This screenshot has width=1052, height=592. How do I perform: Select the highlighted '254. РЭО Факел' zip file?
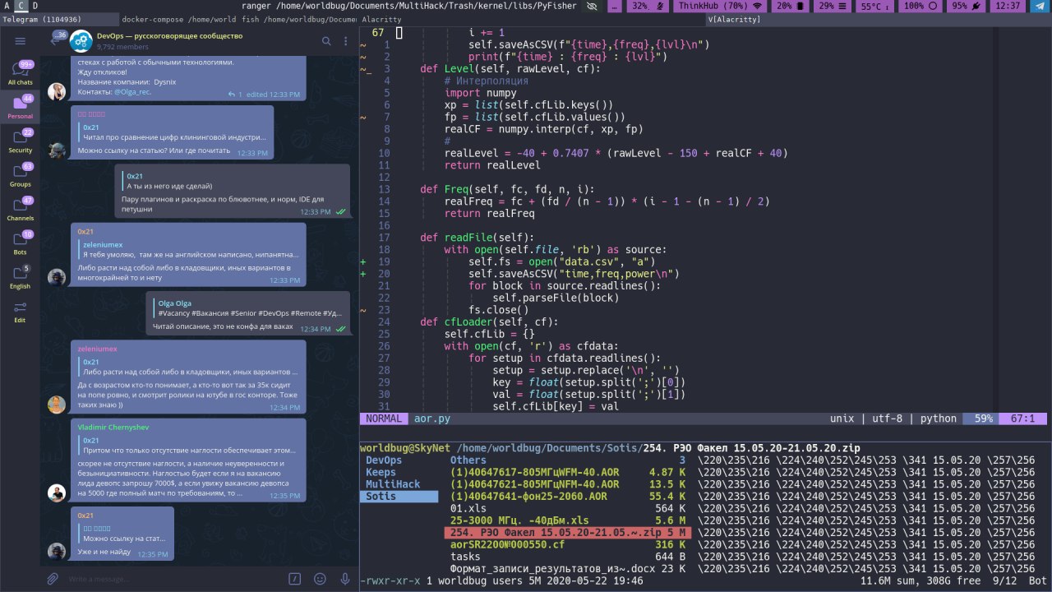(x=570, y=533)
